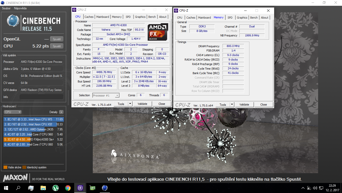Click Close button in left CPU-Z
Screen dimensions: 342x193
162,104
